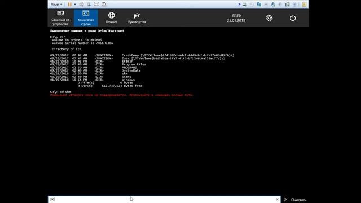The height and width of the screenshot is (203, 361).
Task: Open the Browser tab
Action: (x=112, y=18)
